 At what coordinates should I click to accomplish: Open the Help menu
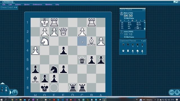[57, 4]
